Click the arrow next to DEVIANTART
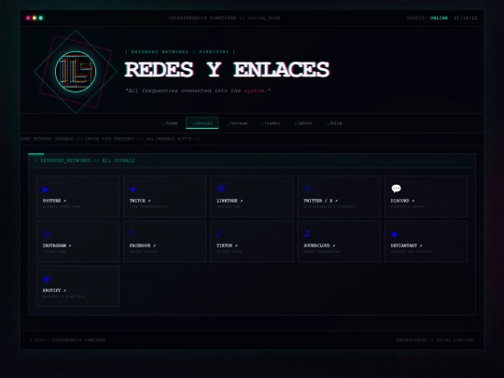The height and width of the screenshot is (378, 504). tap(421, 245)
